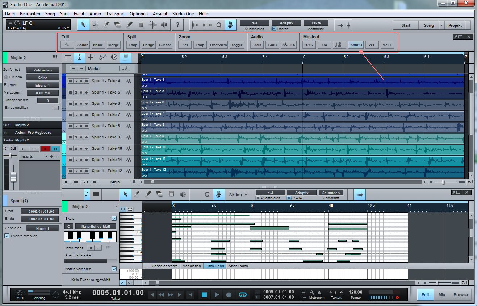Viewport: 477px width, 306px height.
Task: Open the track list icon
Action: 68,57
